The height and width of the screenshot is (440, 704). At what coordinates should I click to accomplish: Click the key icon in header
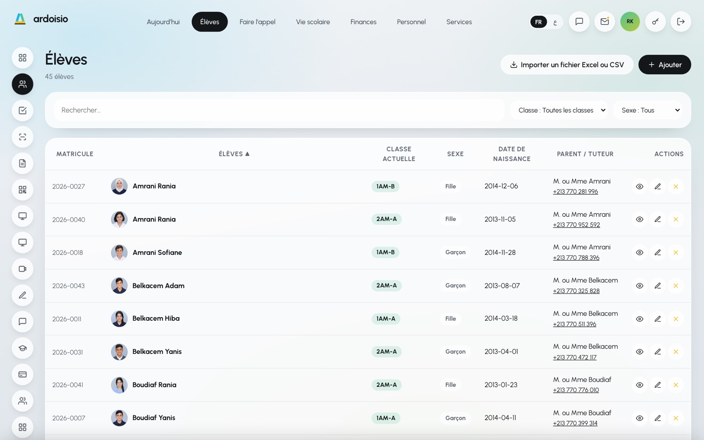point(656,22)
